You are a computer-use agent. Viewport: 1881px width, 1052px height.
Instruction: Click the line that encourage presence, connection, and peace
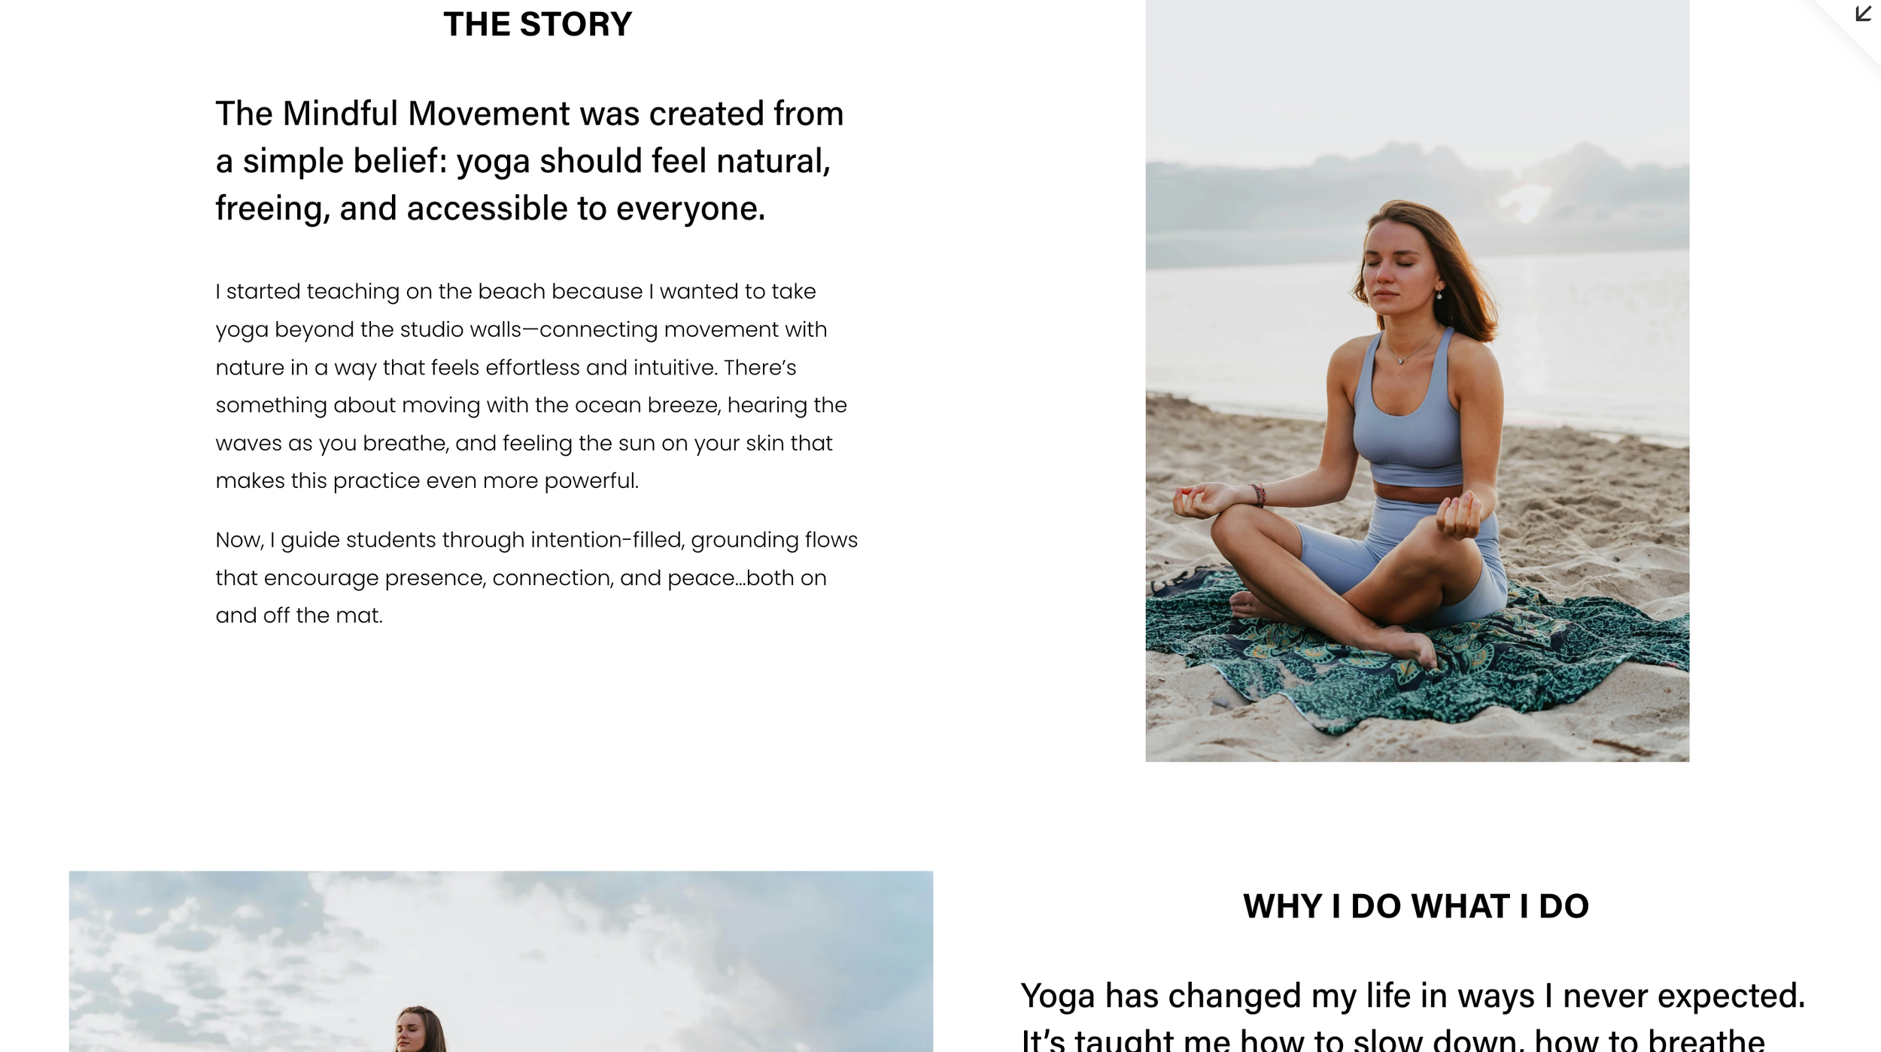tap(521, 578)
